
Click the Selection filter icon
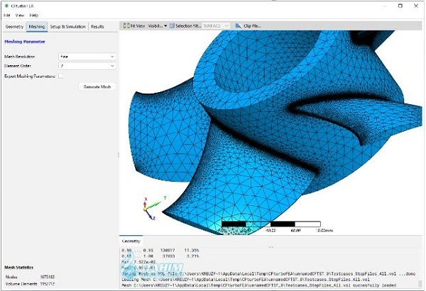[172, 25]
